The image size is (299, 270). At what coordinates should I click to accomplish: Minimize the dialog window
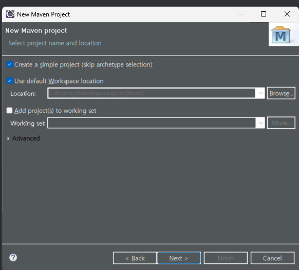[240, 14]
